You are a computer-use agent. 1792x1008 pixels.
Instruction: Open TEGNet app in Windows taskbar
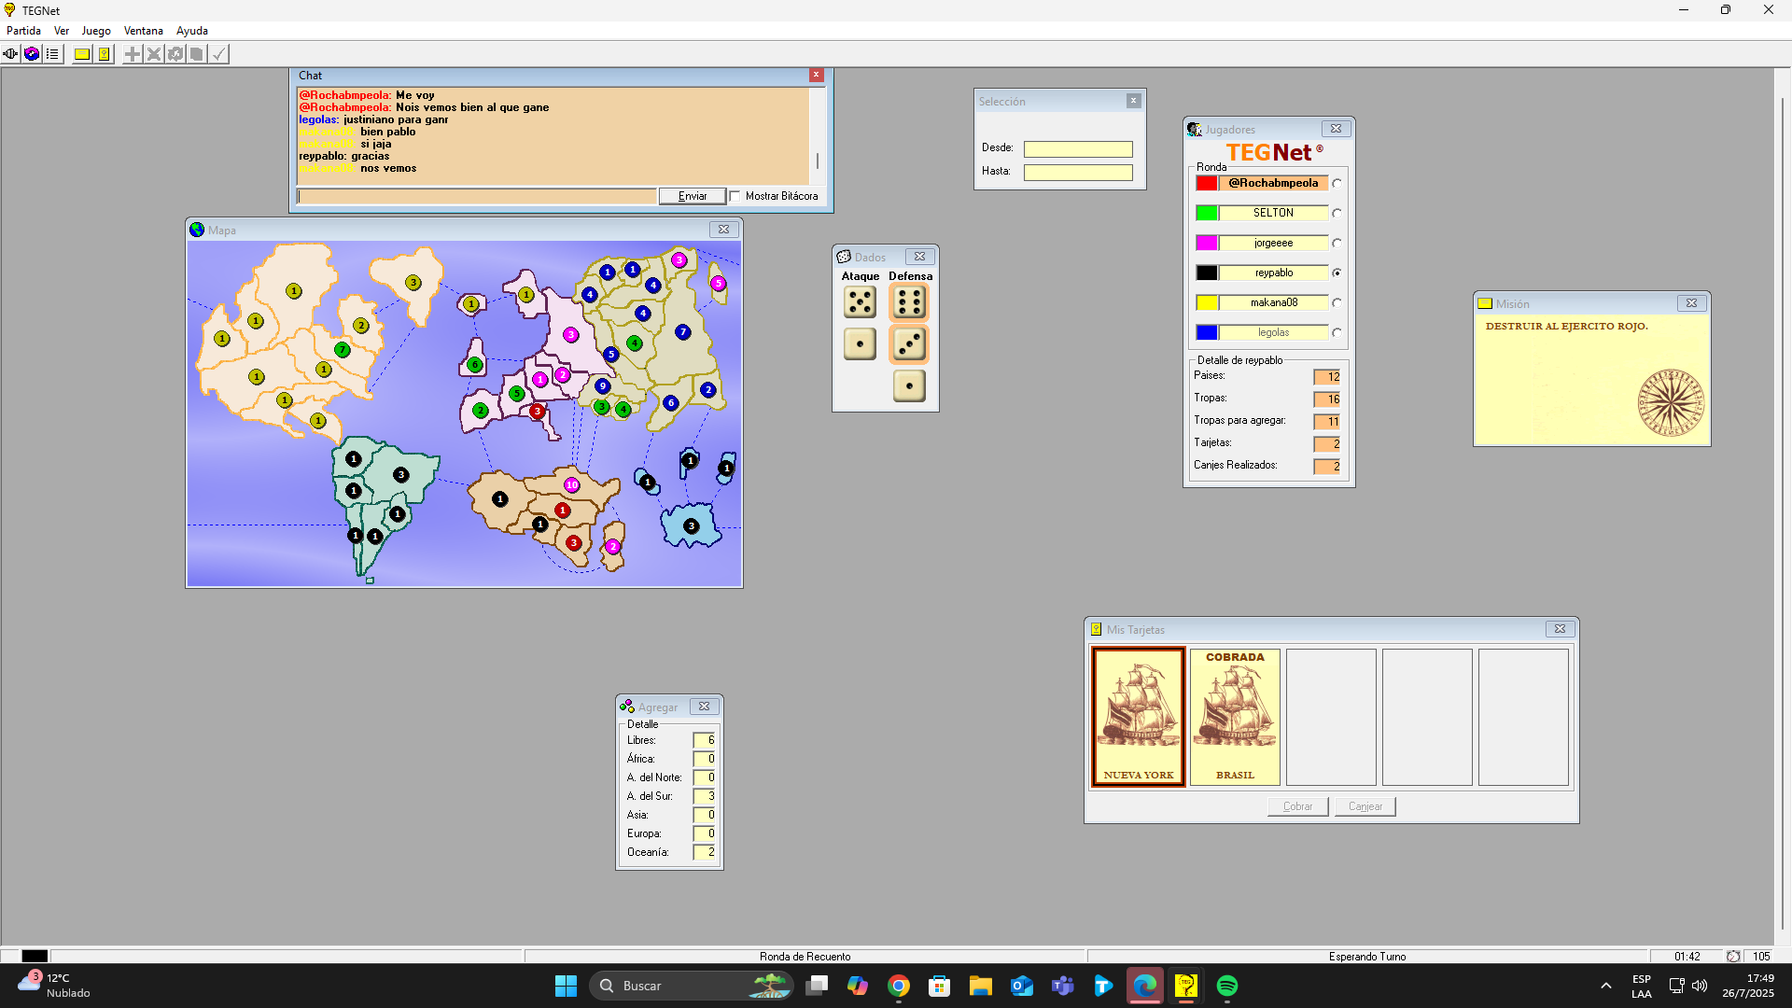(x=1186, y=986)
